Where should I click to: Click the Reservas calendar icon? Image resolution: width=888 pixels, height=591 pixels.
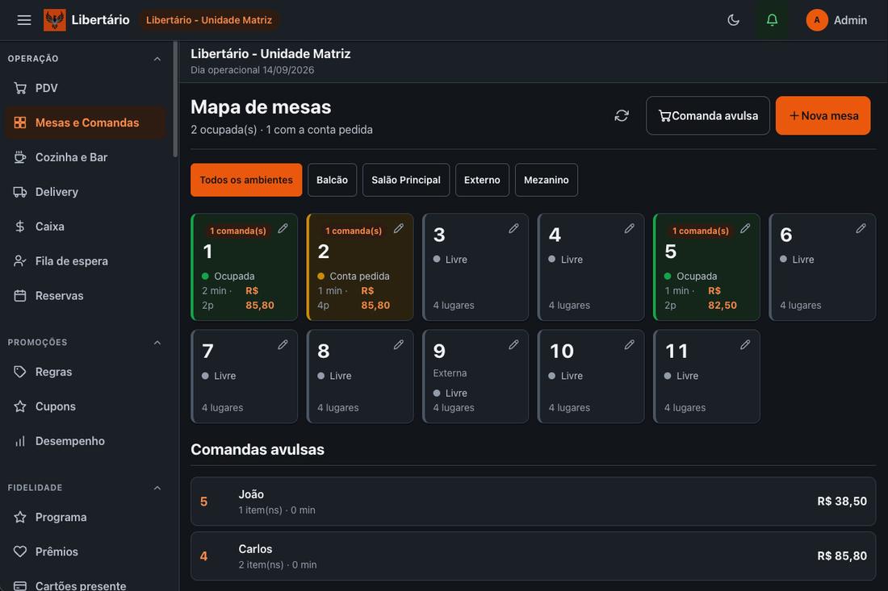(20, 296)
